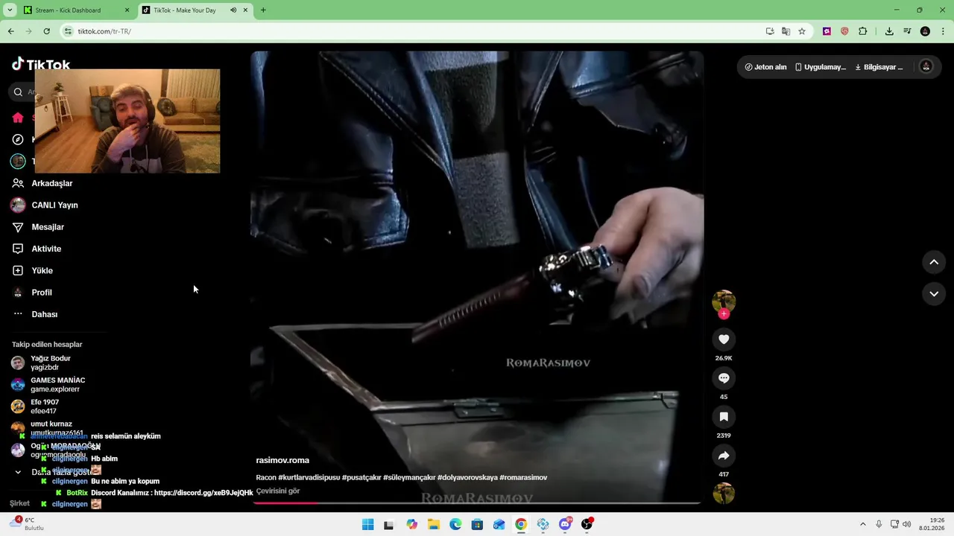954x536 pixels.
Task: Click the #romarasimov hashtag
Action: pos(523,477)
